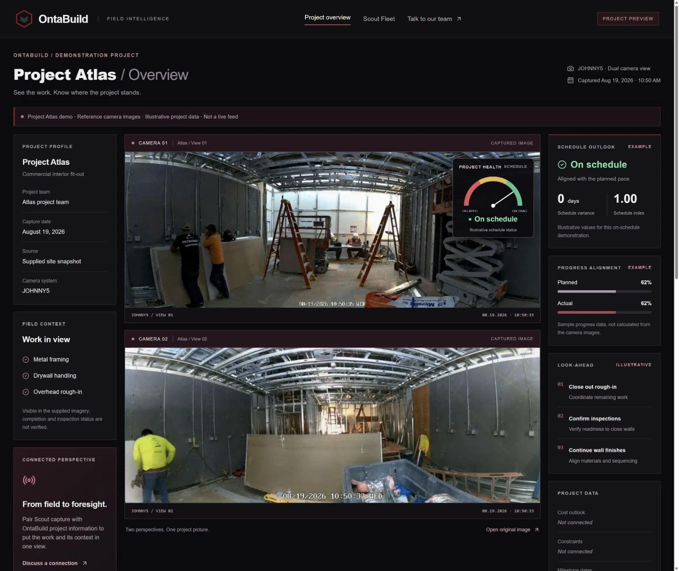The height and width of the screenshot is (571, 679).
Task: Click the Atlas / View 01 label
Action: [x=192, y=143]
